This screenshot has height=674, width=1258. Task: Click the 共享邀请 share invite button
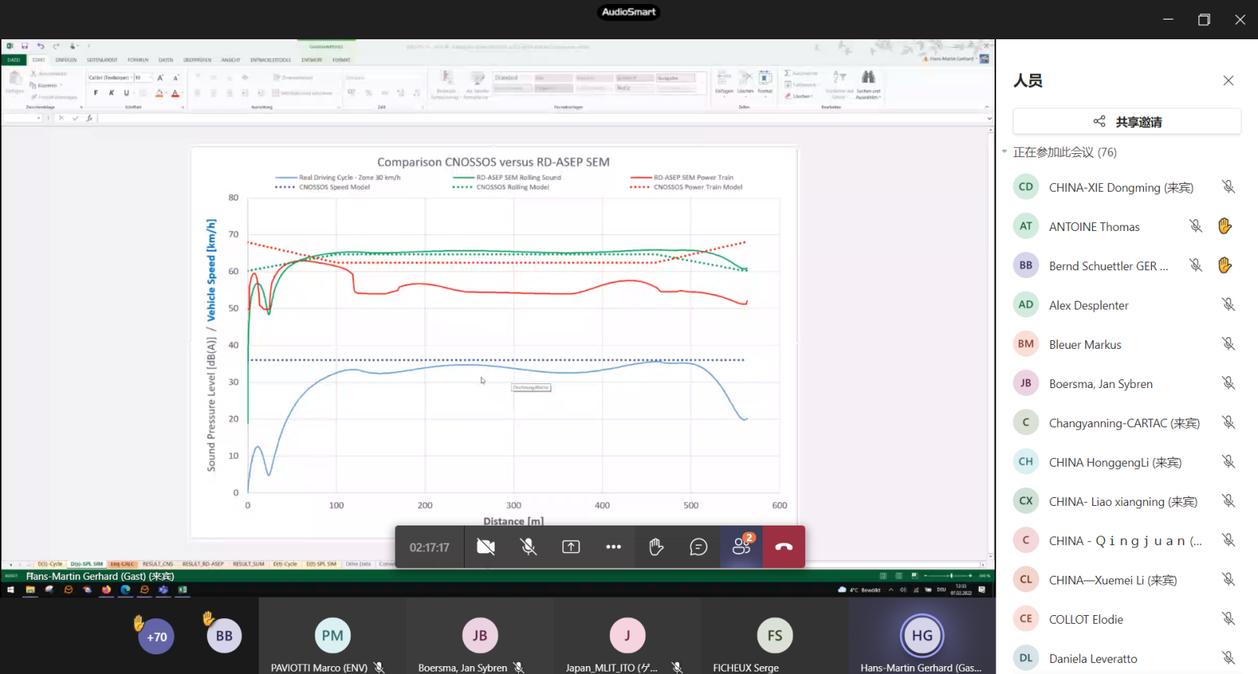click(1127, 122)
